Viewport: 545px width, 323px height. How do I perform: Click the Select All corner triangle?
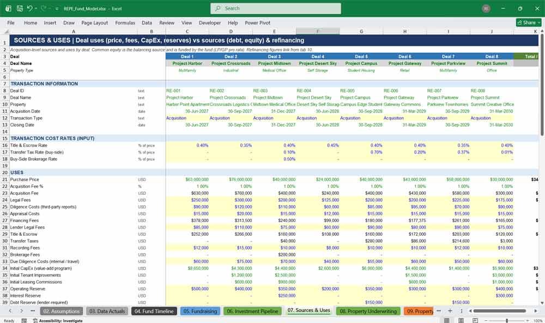coord(5,31)
